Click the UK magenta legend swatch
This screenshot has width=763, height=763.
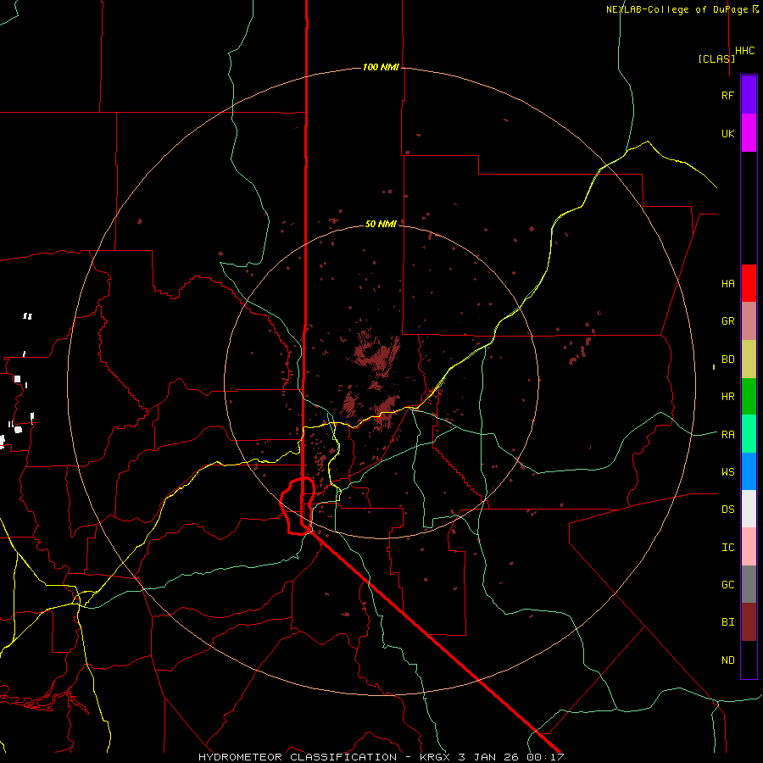[749, 133]
